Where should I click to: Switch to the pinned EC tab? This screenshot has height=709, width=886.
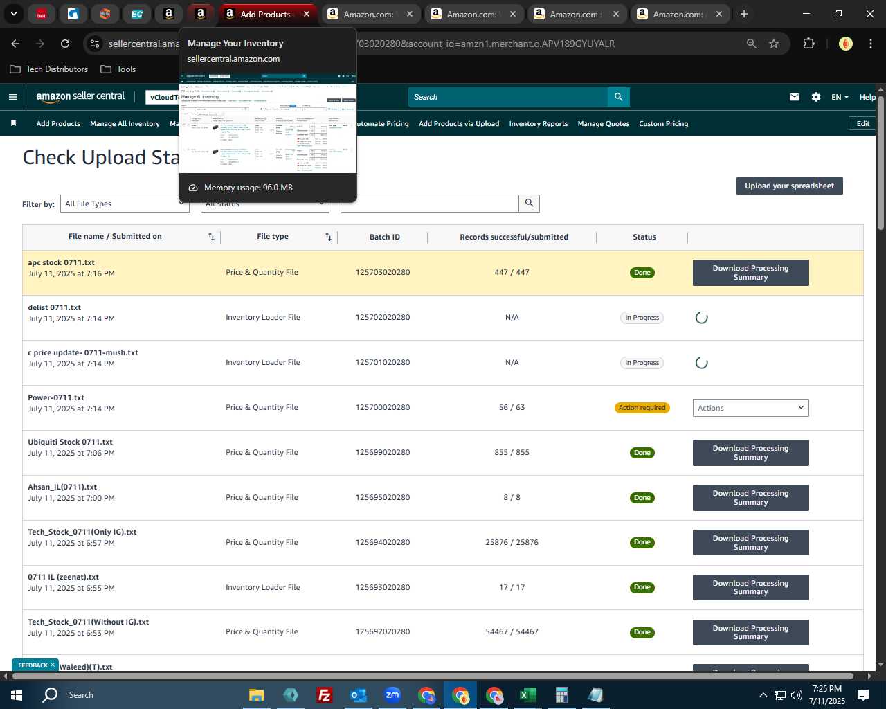[137, 14]
